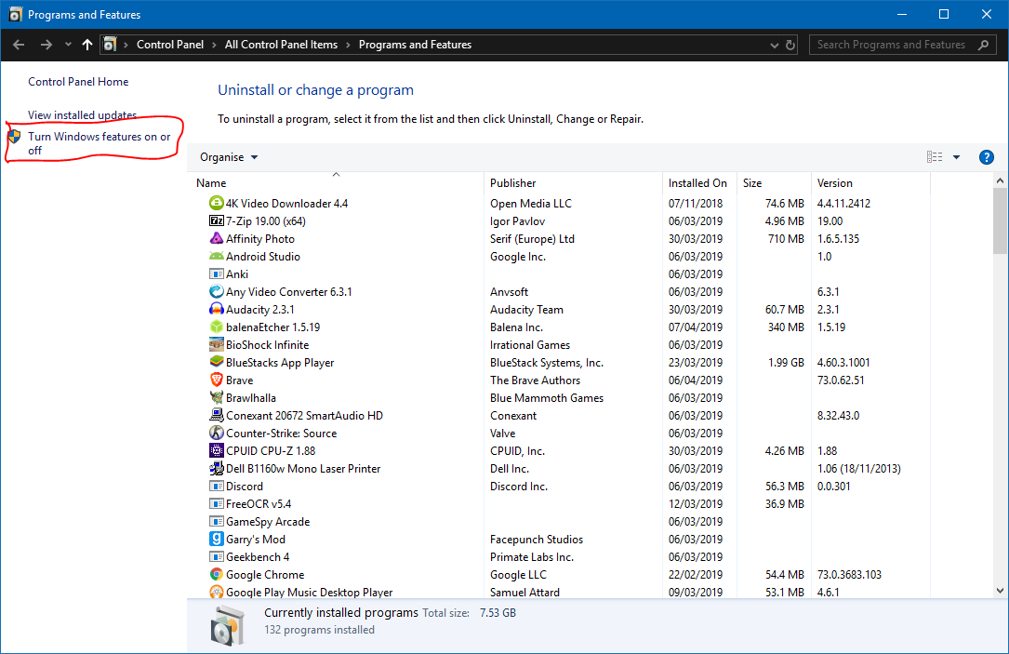Click Control Panel in the breadcrumb path
Image resolution: width=1009 pixels, height=654 pixels.
171,45
